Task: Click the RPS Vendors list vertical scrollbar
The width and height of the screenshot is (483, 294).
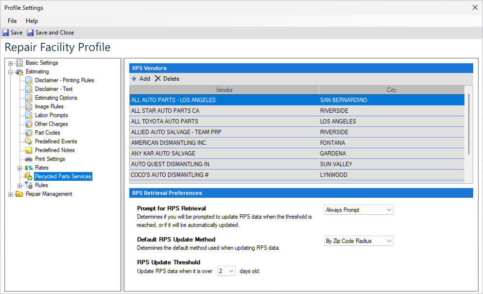Action: tap(468, 124)
